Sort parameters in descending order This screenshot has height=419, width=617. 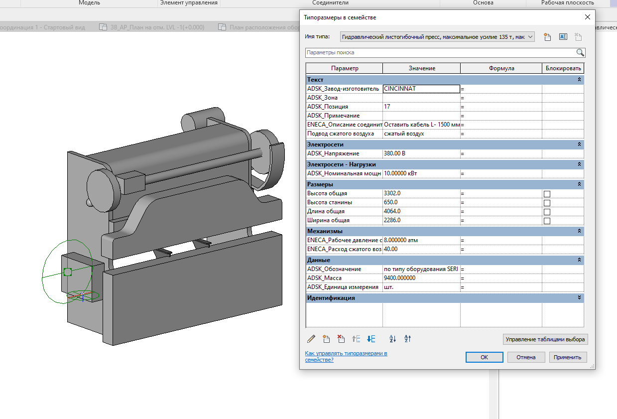point(408,339)
